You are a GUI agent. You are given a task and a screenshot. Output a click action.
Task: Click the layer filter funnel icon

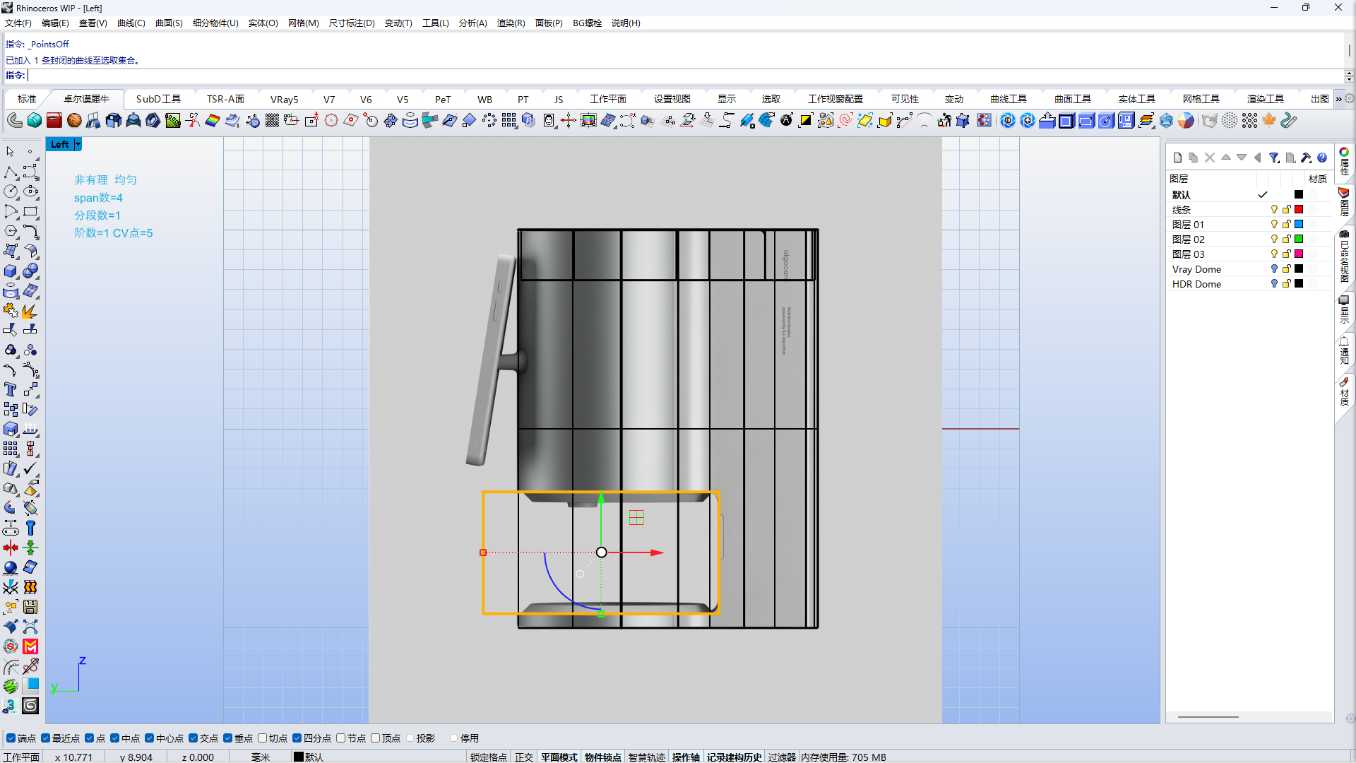click(x=1273, y=158)
